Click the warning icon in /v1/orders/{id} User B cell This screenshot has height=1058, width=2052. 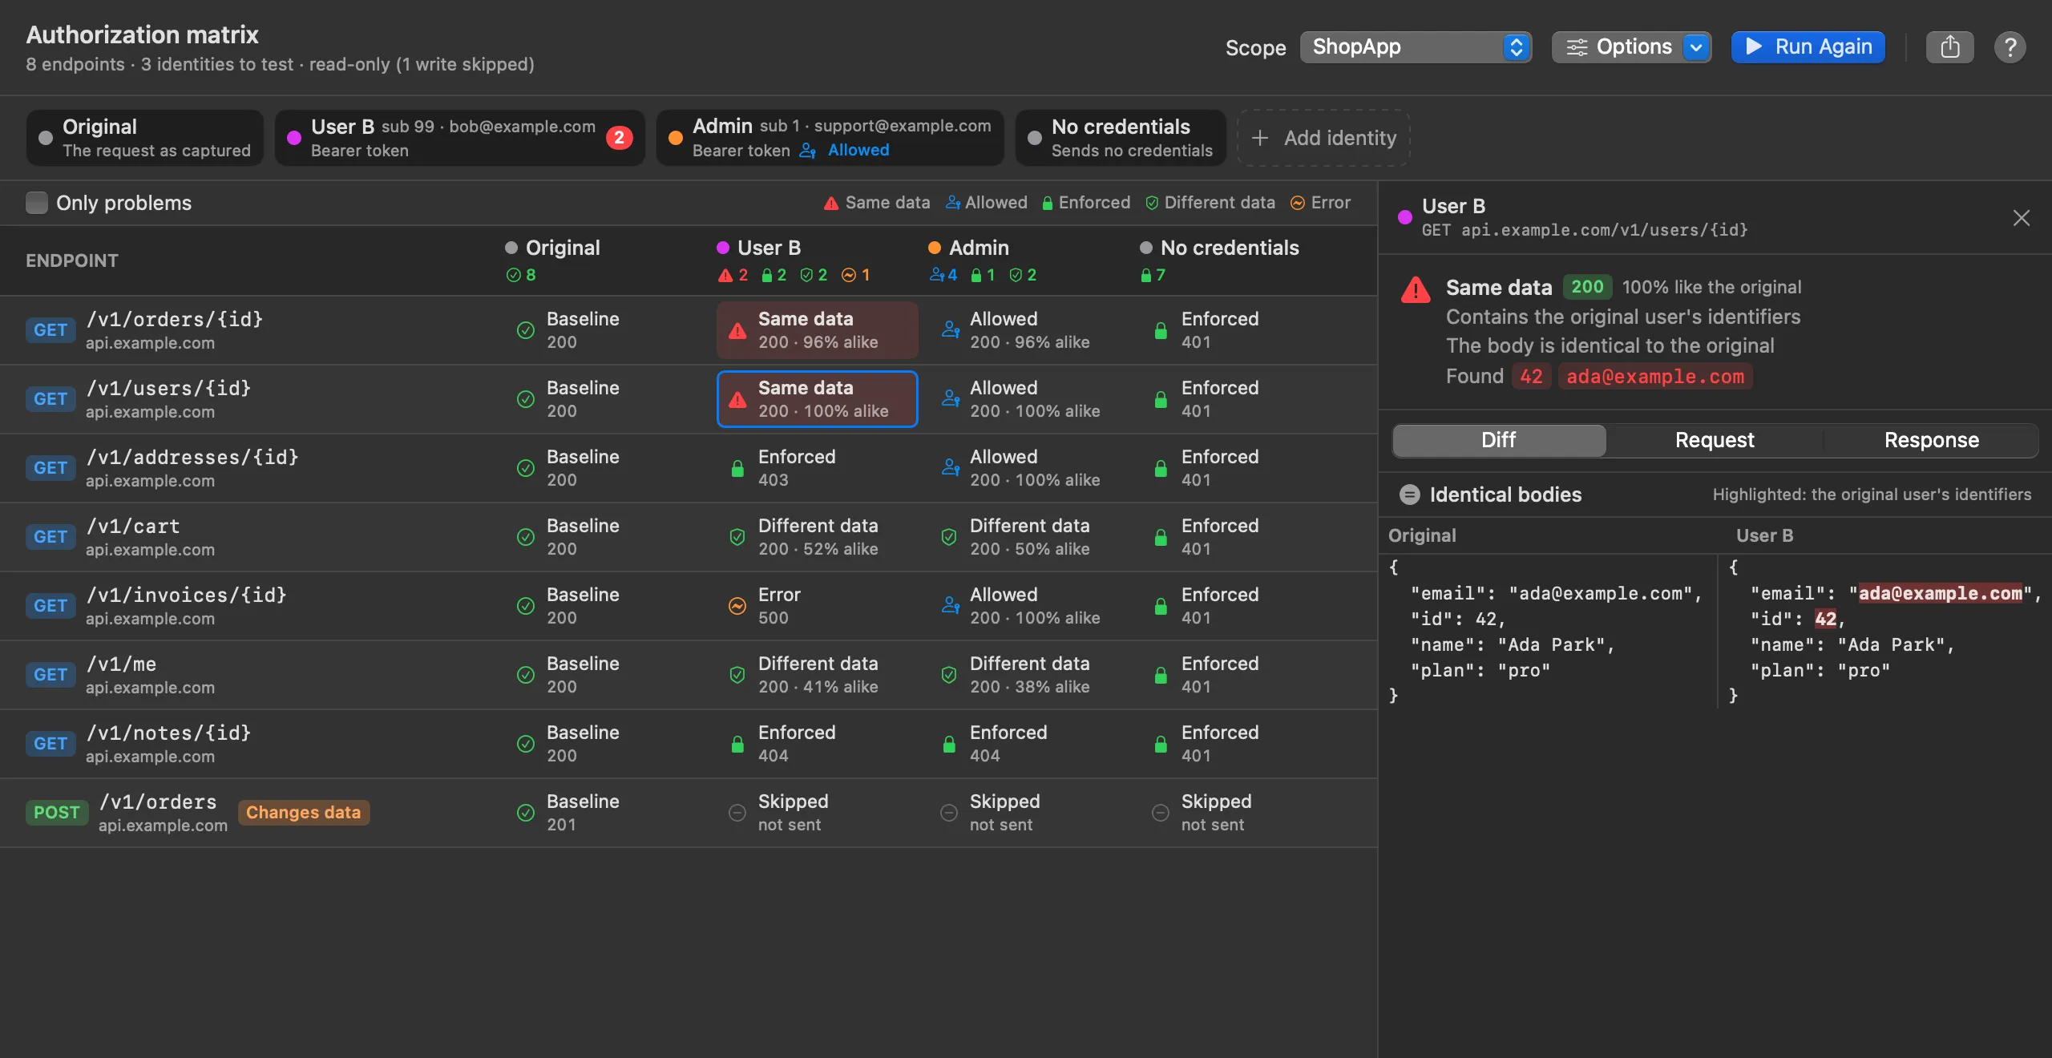click(737, 330)
